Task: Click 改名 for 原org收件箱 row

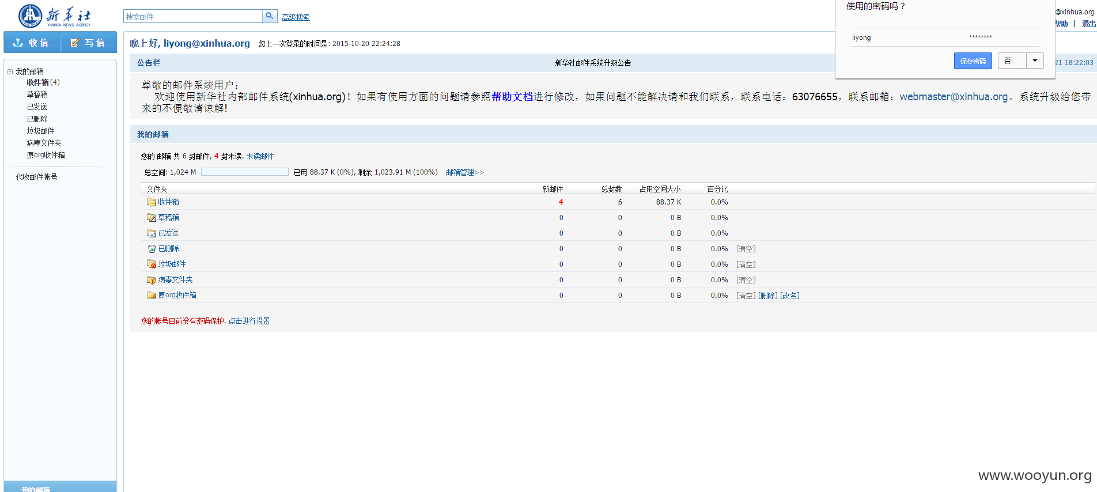Action: click(790, 296)
